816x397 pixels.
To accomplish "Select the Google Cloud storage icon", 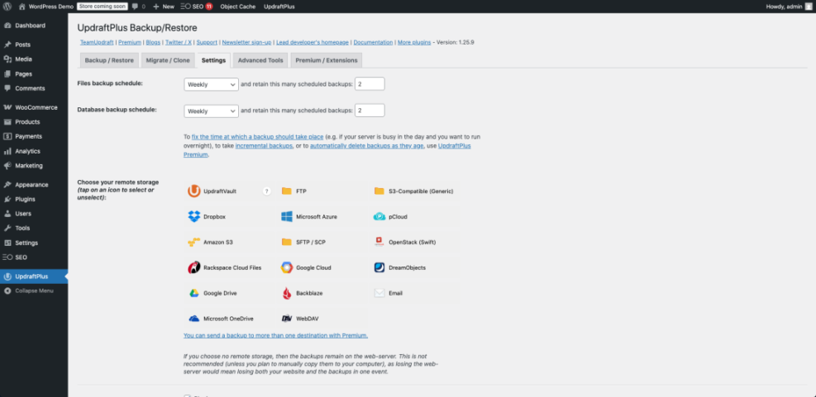I will click(x=286, y=267).
